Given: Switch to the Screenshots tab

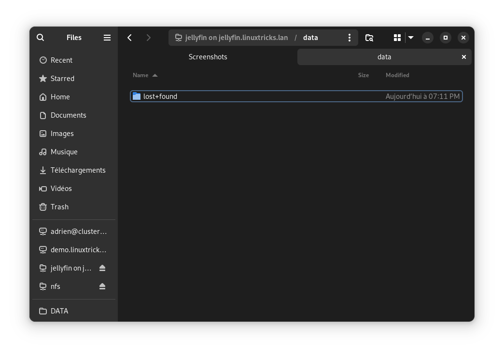Looking at the screenshot, I should pos(208,57).
